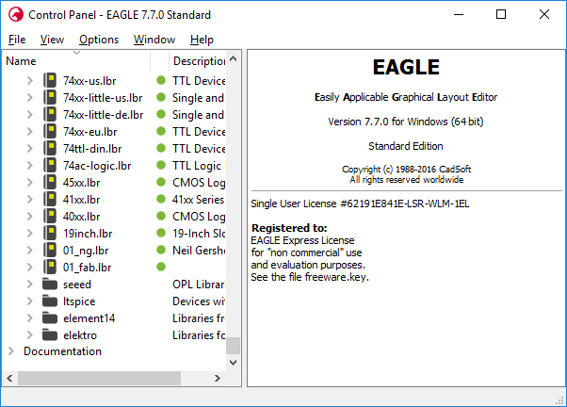The width and height of the screenshot is (567, 407).
Task: Toggle green in-use dot for 74xx-little-us.lbr
Action: click(x=161, y=97)
